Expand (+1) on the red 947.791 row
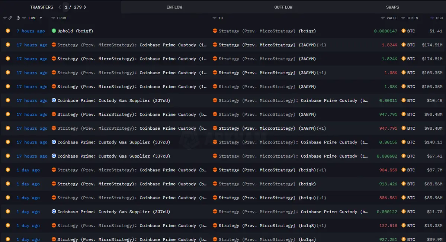446x242 pixels. coord(321,128)
